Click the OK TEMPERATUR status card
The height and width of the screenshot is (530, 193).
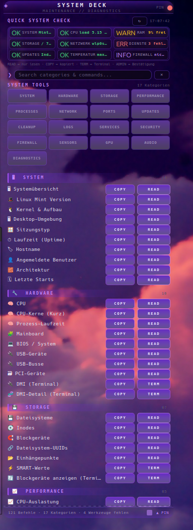point(84,55)
